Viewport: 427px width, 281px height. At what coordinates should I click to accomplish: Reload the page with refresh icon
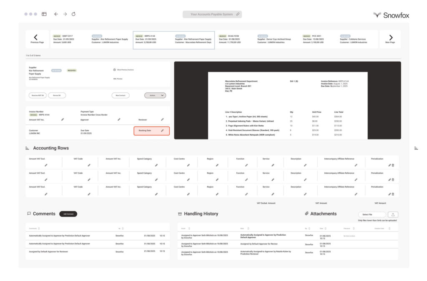point(73,14)
